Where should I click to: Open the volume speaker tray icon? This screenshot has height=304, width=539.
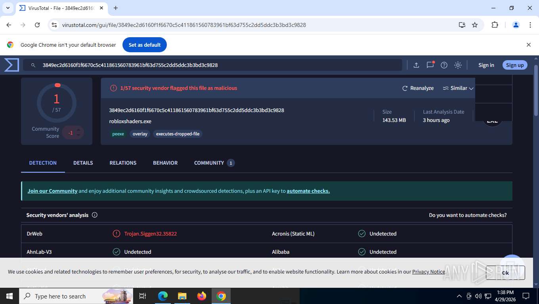click(478, 296)
